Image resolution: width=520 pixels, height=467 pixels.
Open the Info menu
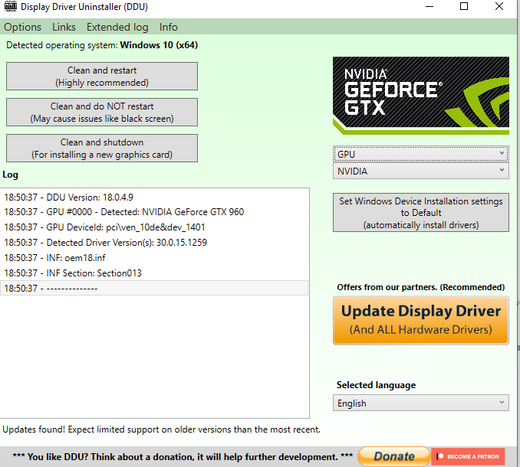[169, 27]
